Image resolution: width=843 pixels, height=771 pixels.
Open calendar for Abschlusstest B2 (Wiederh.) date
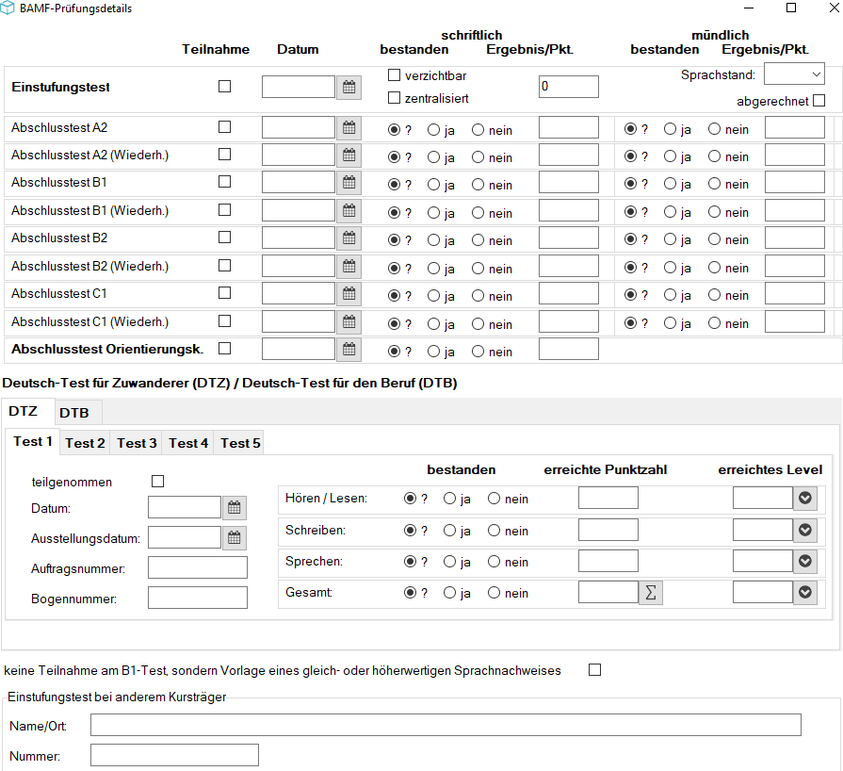point(349,267)
